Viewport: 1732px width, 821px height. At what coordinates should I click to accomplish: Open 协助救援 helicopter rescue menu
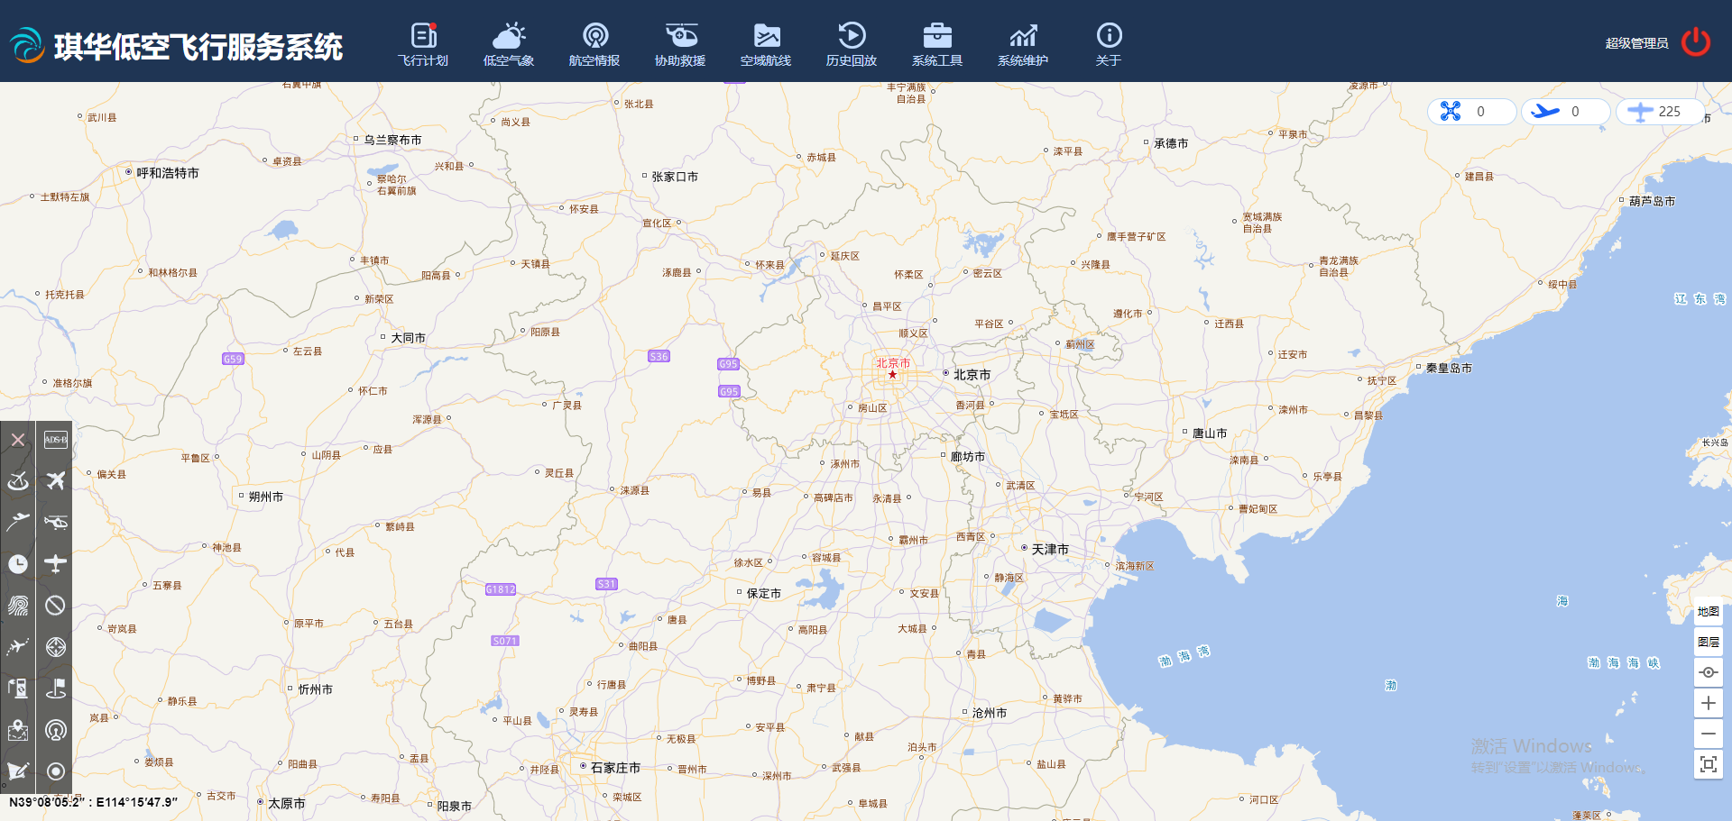pyautogui.click(x=680, y=44)
